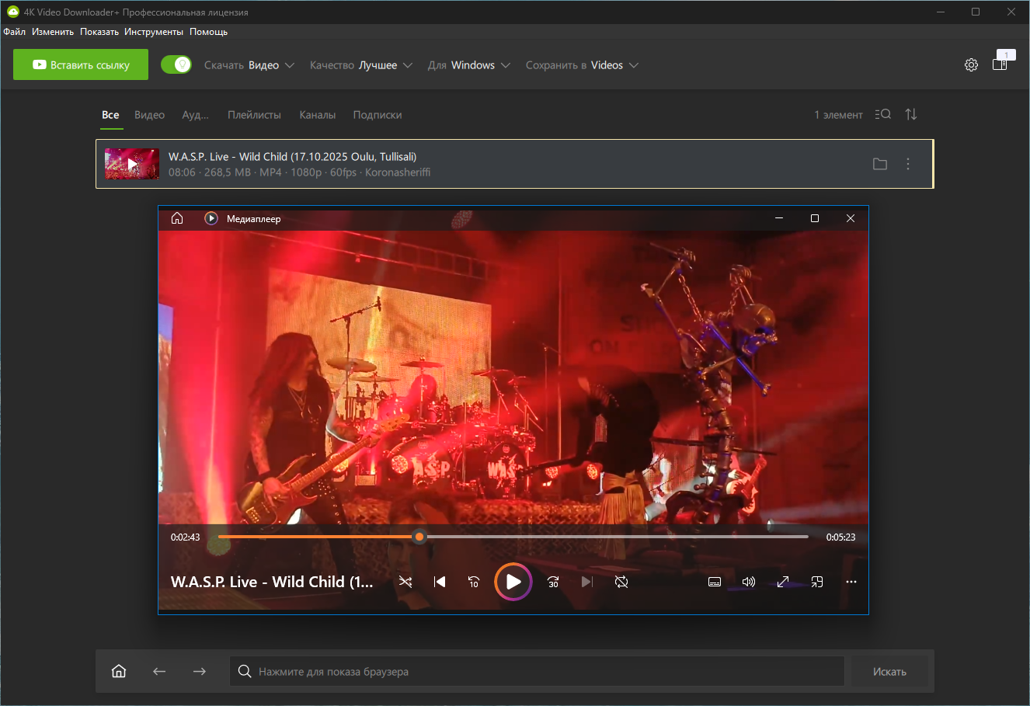The width and height of the screenshot is (1030, 706).
Task: Click the 4K Video Downloader app logo
Action: coord(12,12)
